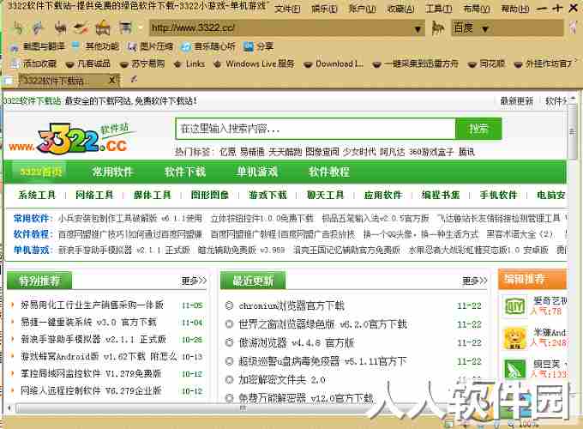Open the 账户 menu
This screenshot has height=429, width=583.
pos(362,9)
